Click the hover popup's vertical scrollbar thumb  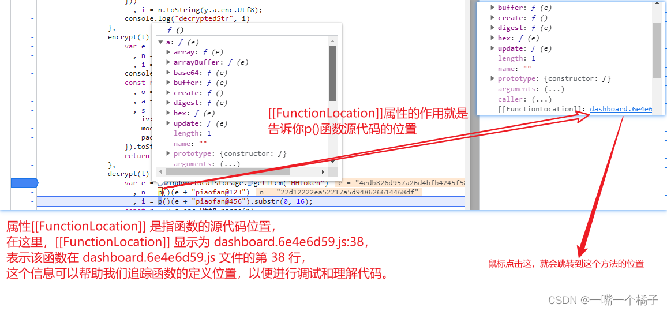point(333,73)
